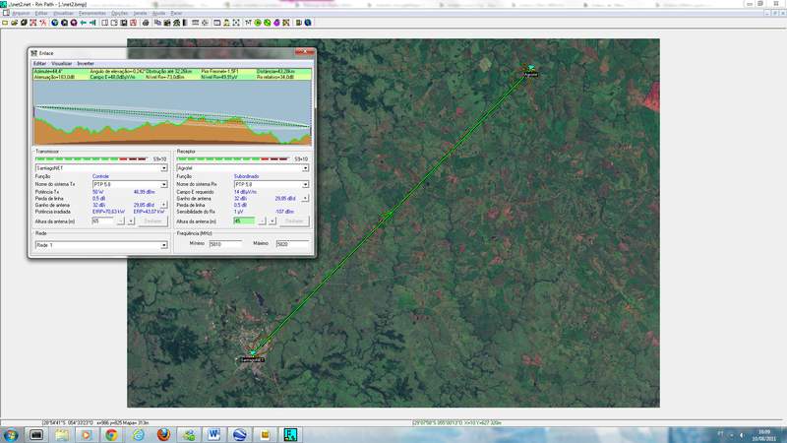Screen dimensions: 787x443
Task: Click the receiver Desfazer button
Action: coord(294,221)
